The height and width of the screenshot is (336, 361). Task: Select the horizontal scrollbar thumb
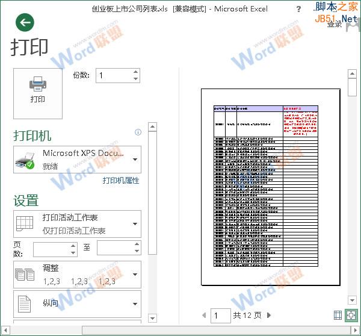[x=216, y=331]
